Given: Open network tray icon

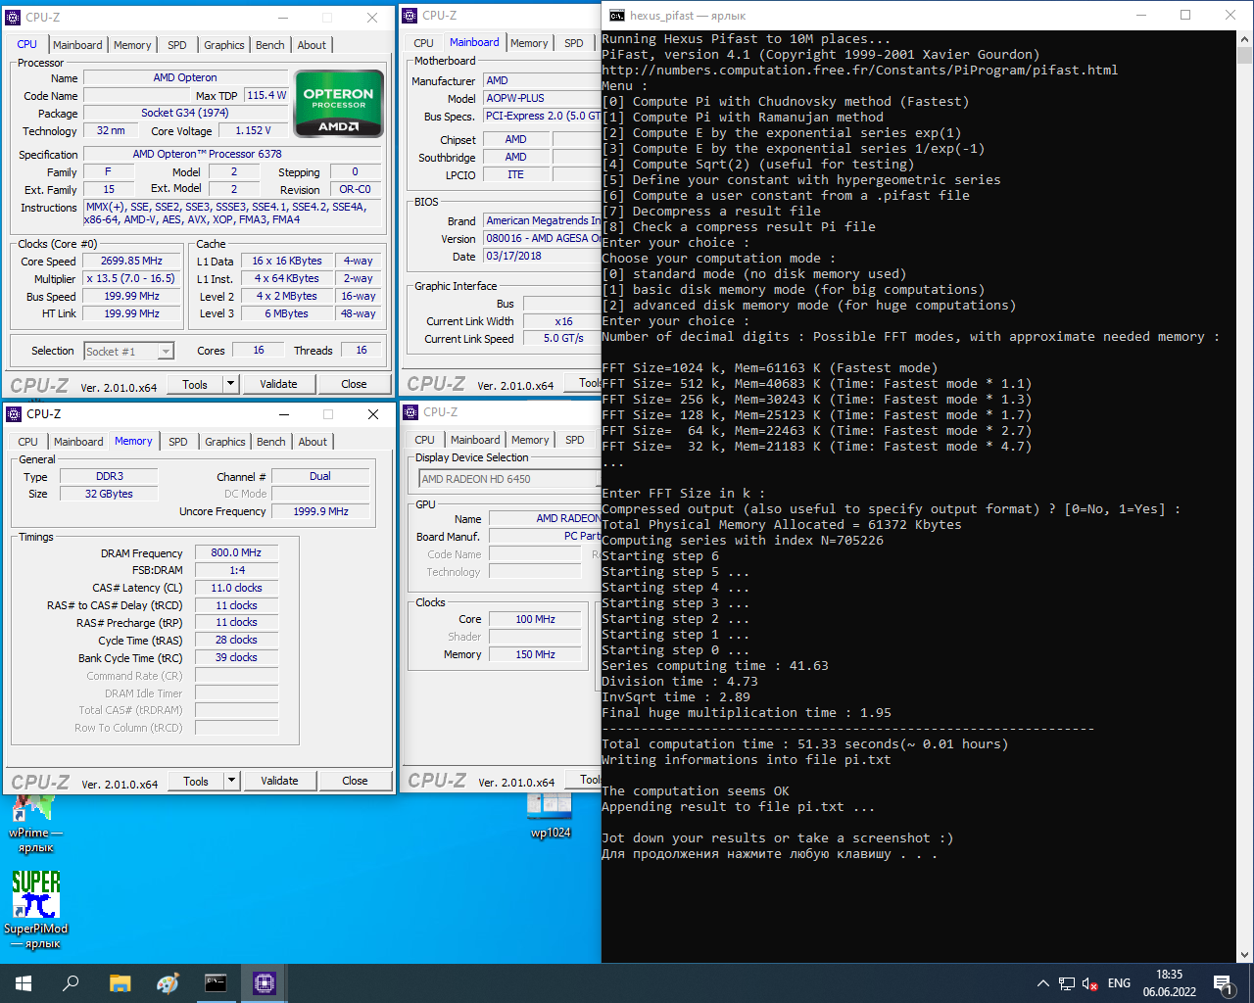Looking at the screenshot, I should 1067,983.
